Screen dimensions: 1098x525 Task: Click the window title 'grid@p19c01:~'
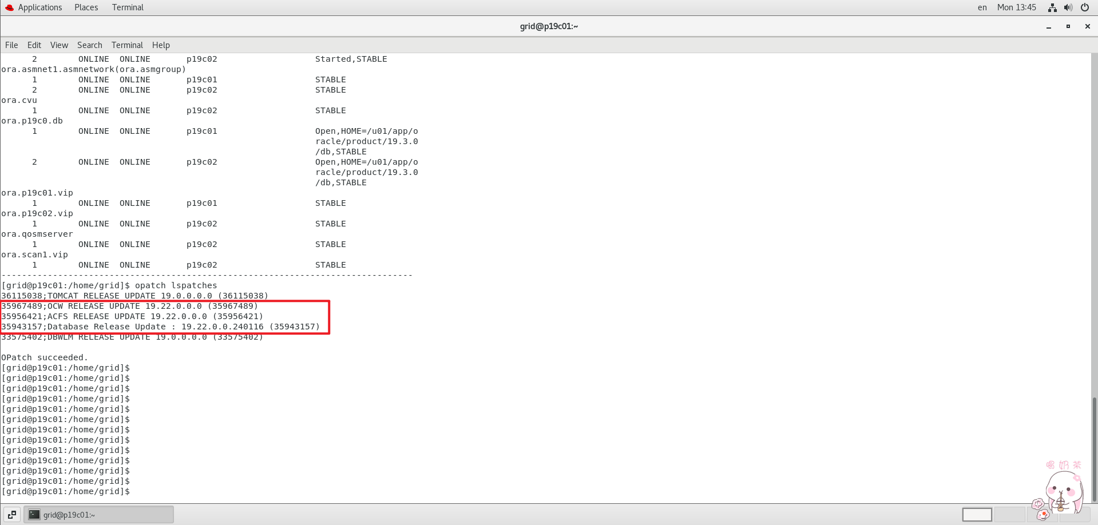[549, 26]
